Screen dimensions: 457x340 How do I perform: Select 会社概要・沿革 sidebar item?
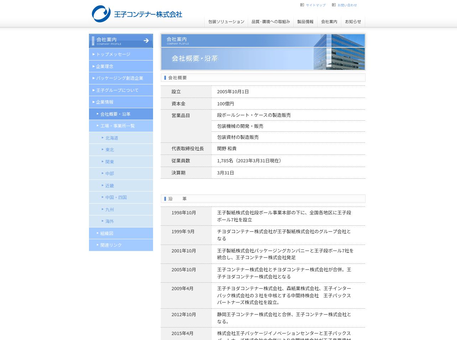pos(121,114)
